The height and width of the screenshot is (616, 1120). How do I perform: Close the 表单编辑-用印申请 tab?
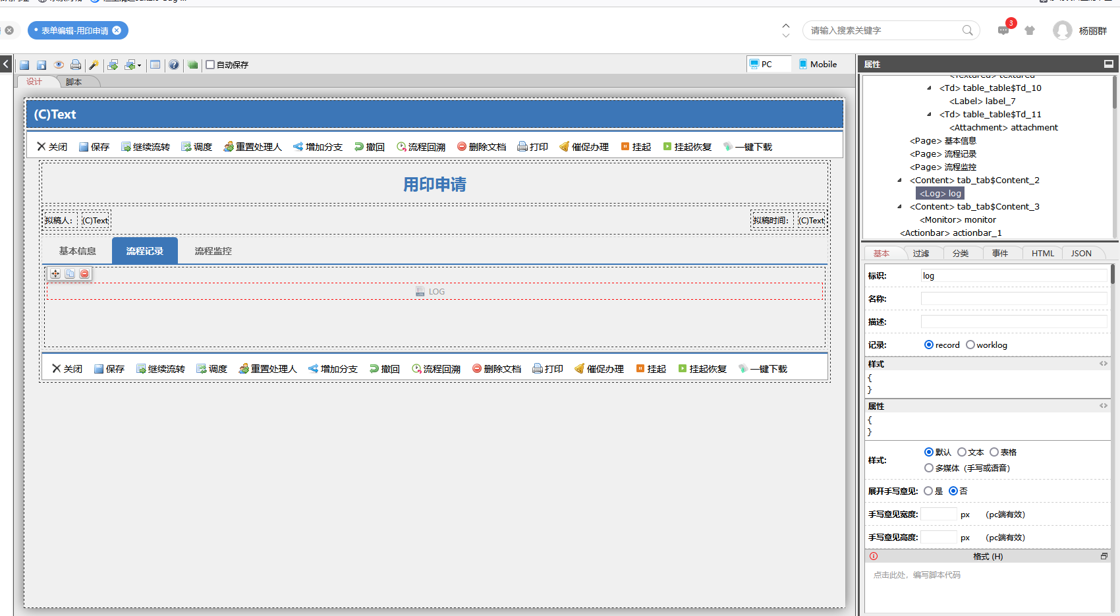coord(117,30)
